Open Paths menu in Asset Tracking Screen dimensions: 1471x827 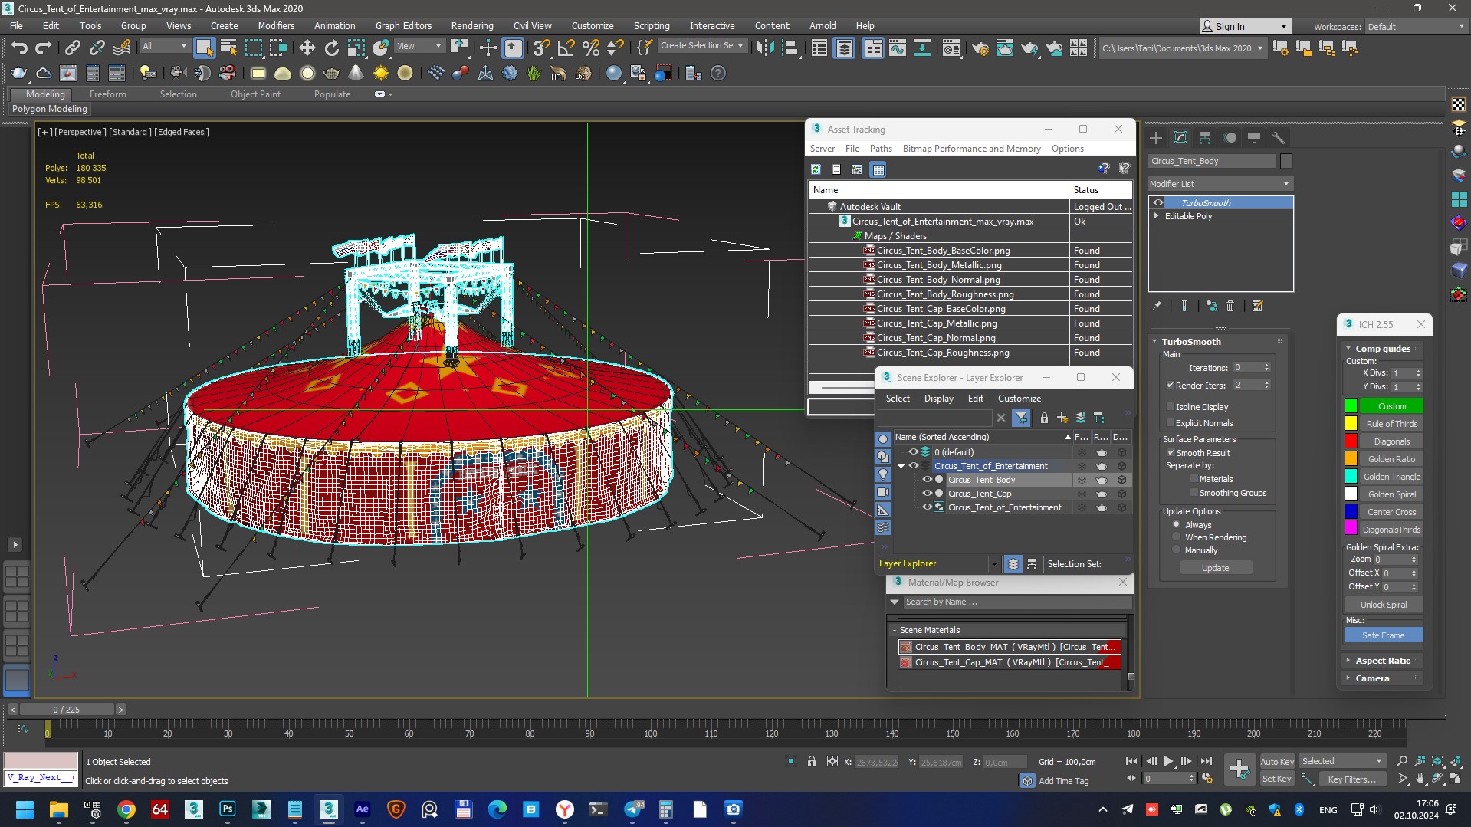point(881,149)
